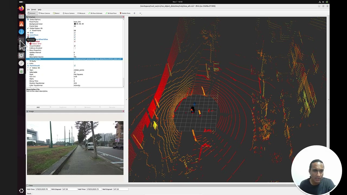
Task: Click the Duplicate button
Action: (63, 107)
